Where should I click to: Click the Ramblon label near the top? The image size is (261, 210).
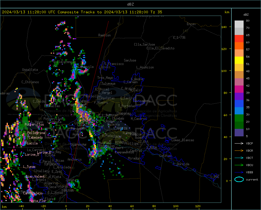click(x=104, y=35)
